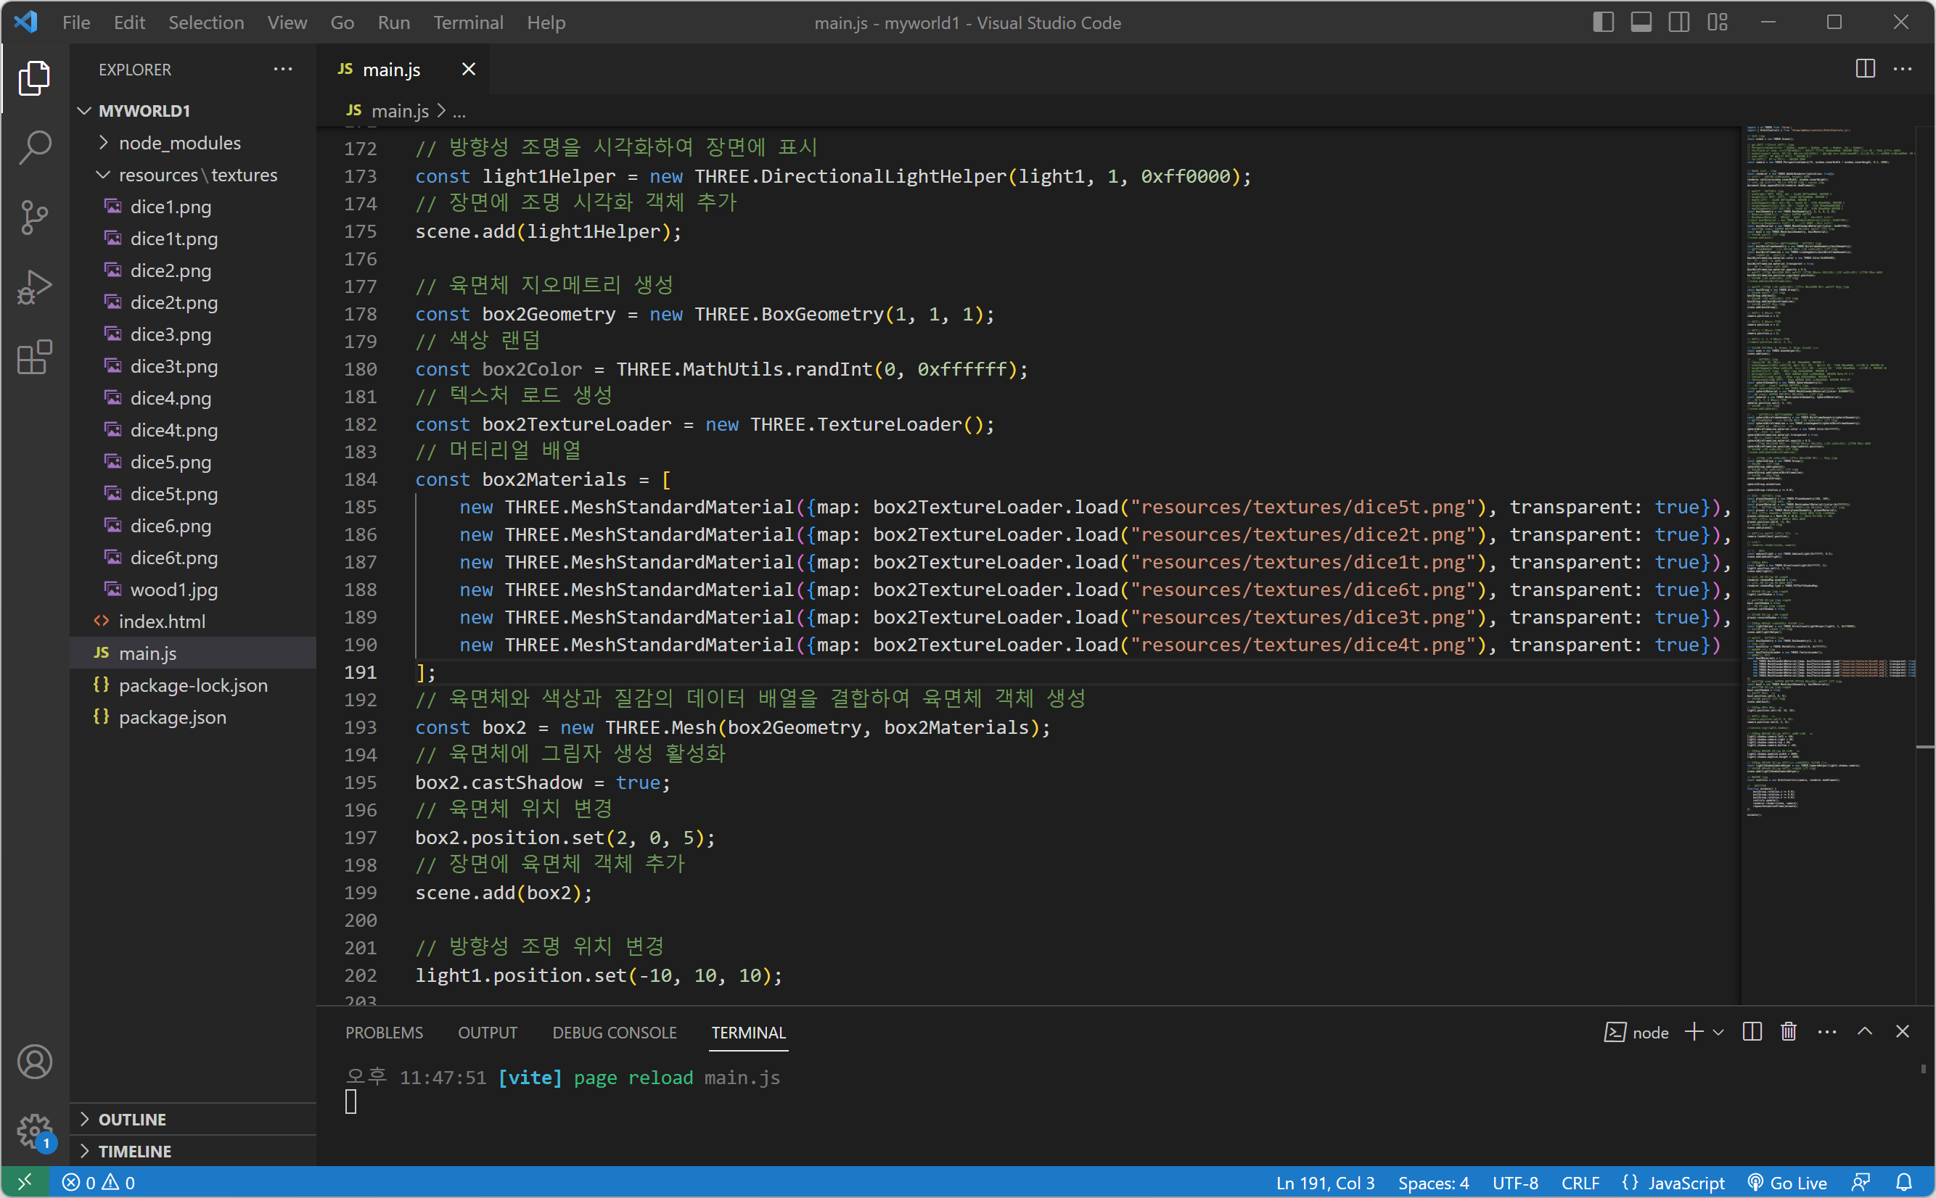Viewport: 1936px width, 1198px height.
Task: Switch to the PROBLEMS tab
Action: pos(384,1033)
